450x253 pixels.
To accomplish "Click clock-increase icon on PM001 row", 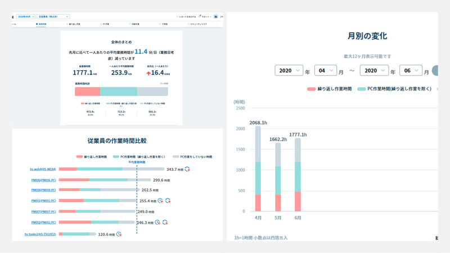I will pyautogui.click(x=160, y=201).
